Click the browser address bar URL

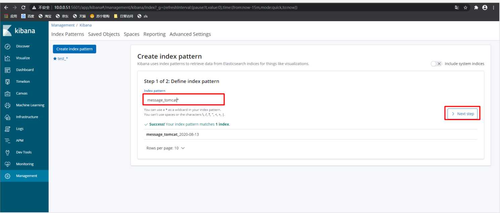[176, 7]
